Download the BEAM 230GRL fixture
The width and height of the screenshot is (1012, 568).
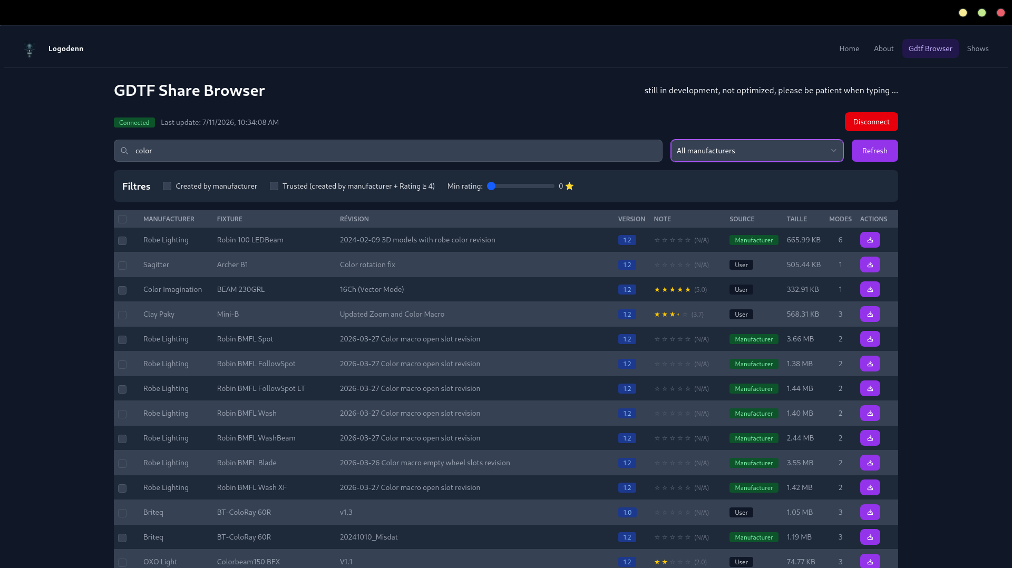870,289
